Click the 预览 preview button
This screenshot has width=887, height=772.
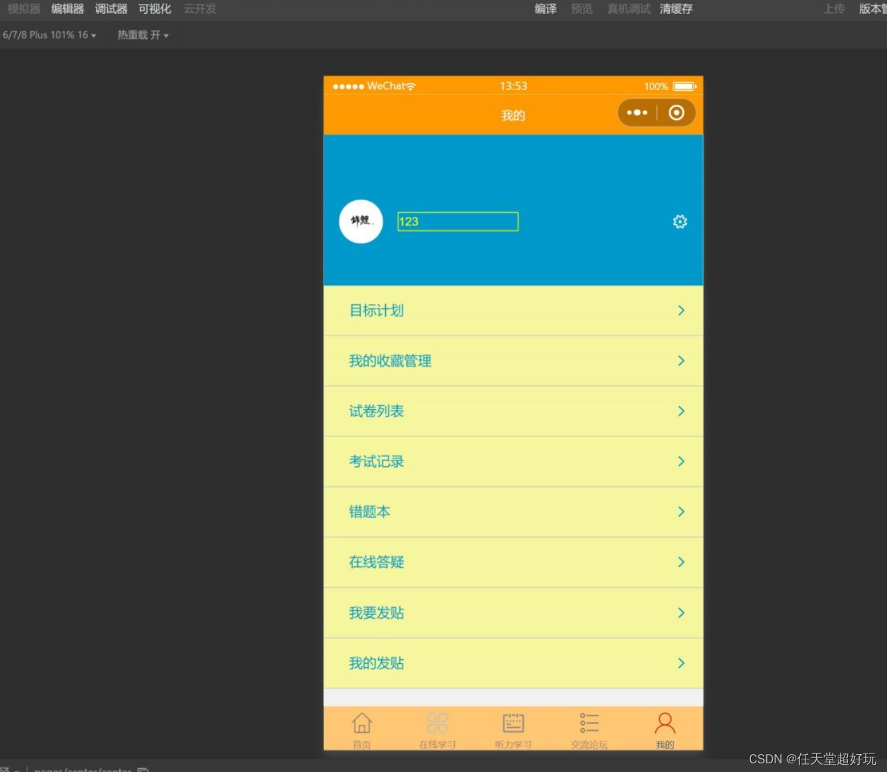[x=582, y=9]
